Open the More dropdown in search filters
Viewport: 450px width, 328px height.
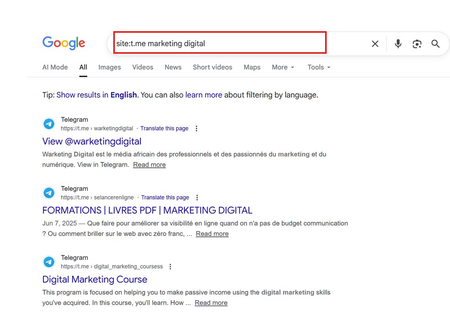click(x=283, y=67)
